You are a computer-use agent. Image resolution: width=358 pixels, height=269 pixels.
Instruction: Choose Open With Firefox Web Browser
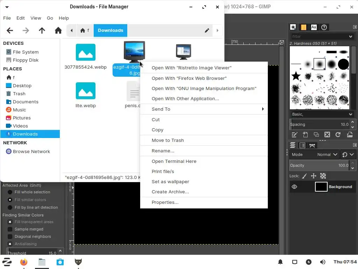click(x=204, y=78)
